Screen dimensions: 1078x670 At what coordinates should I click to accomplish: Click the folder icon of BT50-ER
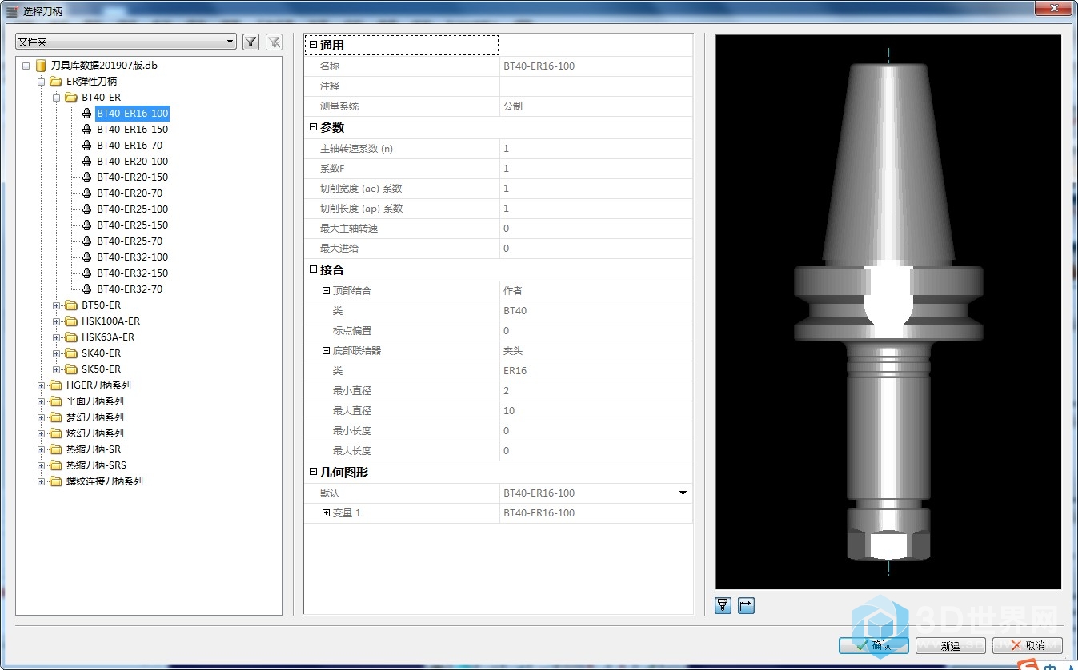click(71, 305)
